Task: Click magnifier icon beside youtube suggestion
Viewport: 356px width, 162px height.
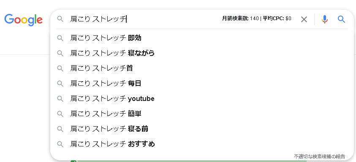Action: (x=60, y=99)
